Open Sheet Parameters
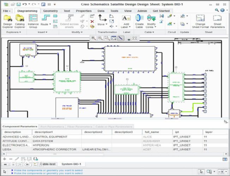230x176 pixels. [x=217, y=21]
